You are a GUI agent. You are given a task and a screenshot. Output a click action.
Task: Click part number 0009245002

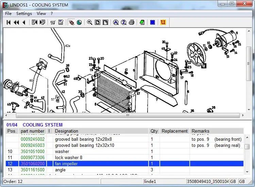pyautogui.click(x=33, y=139)
